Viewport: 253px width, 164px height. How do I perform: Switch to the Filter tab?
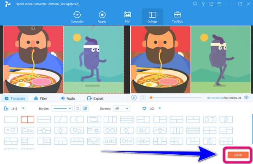[x=40, y=98]
